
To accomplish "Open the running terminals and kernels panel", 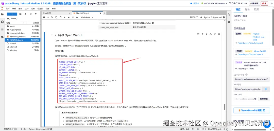I will coord(2,22).
